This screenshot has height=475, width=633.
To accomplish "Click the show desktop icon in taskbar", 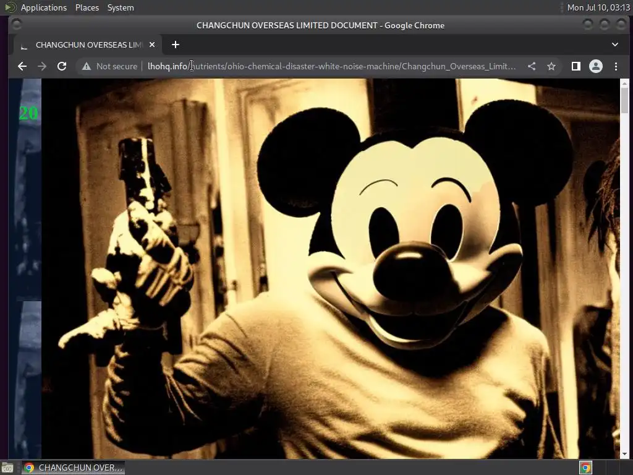I will tap(7, 468).
